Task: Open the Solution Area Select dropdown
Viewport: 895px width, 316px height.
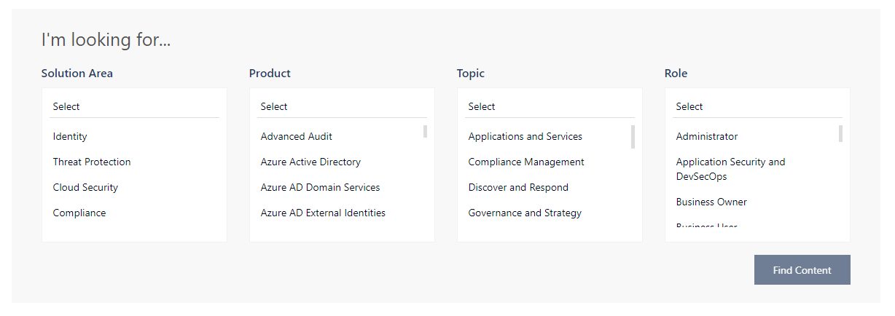Action: click(134, 106)
